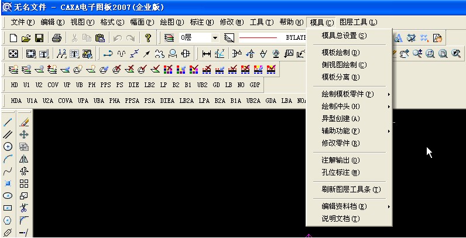Select the Eraser delete tool
The height and width of the screenshot is (238, 466).
24,122
